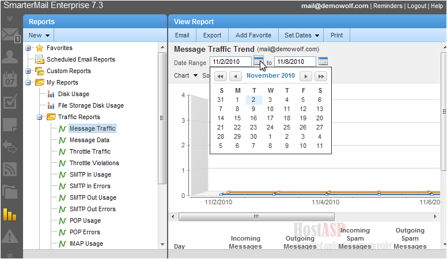Open the Set Dates dropdown
This screenshot has width=447, height=259.
[x=301, y=35]
